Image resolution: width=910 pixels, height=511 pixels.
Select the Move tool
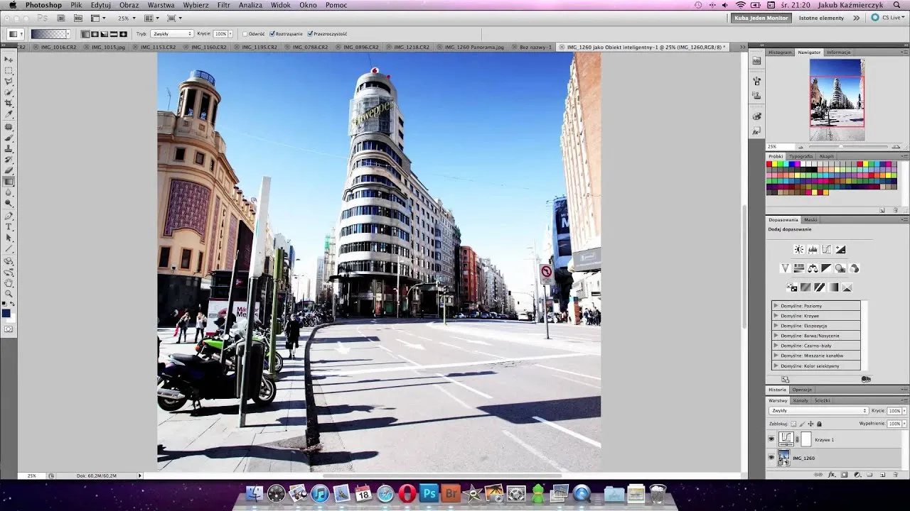pyautogui.click(x=9, y=60)
